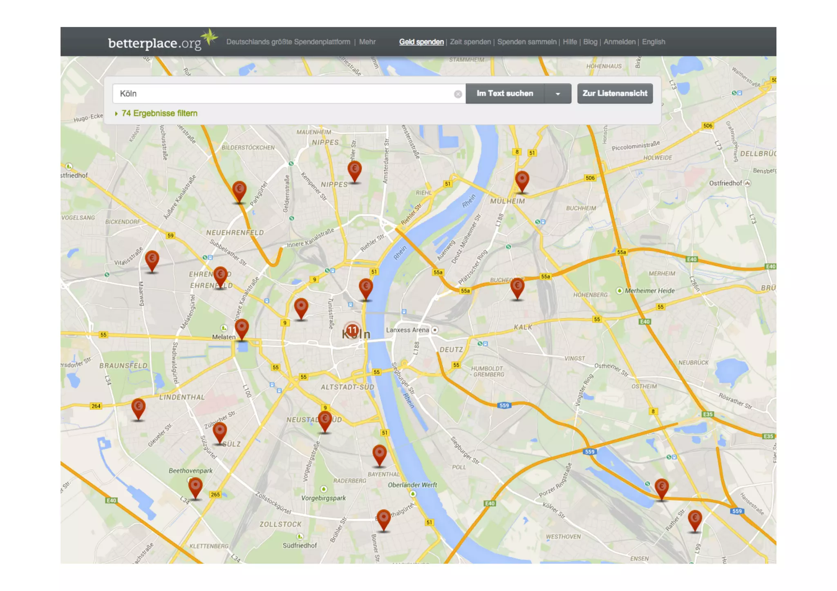Click the euro pin near Vitalisstraße
The image size is (837, 591).
(x=152, y=259)
